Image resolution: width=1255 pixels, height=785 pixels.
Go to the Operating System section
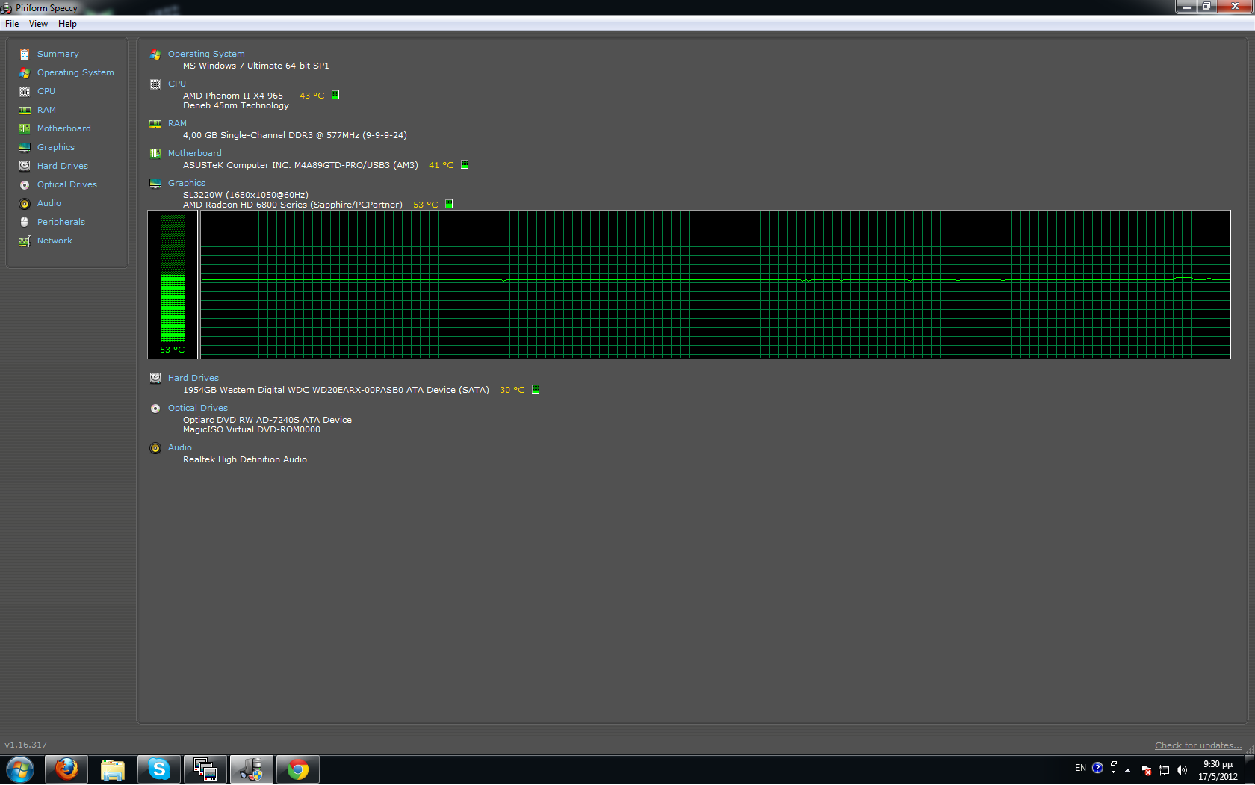pos(75,72)
